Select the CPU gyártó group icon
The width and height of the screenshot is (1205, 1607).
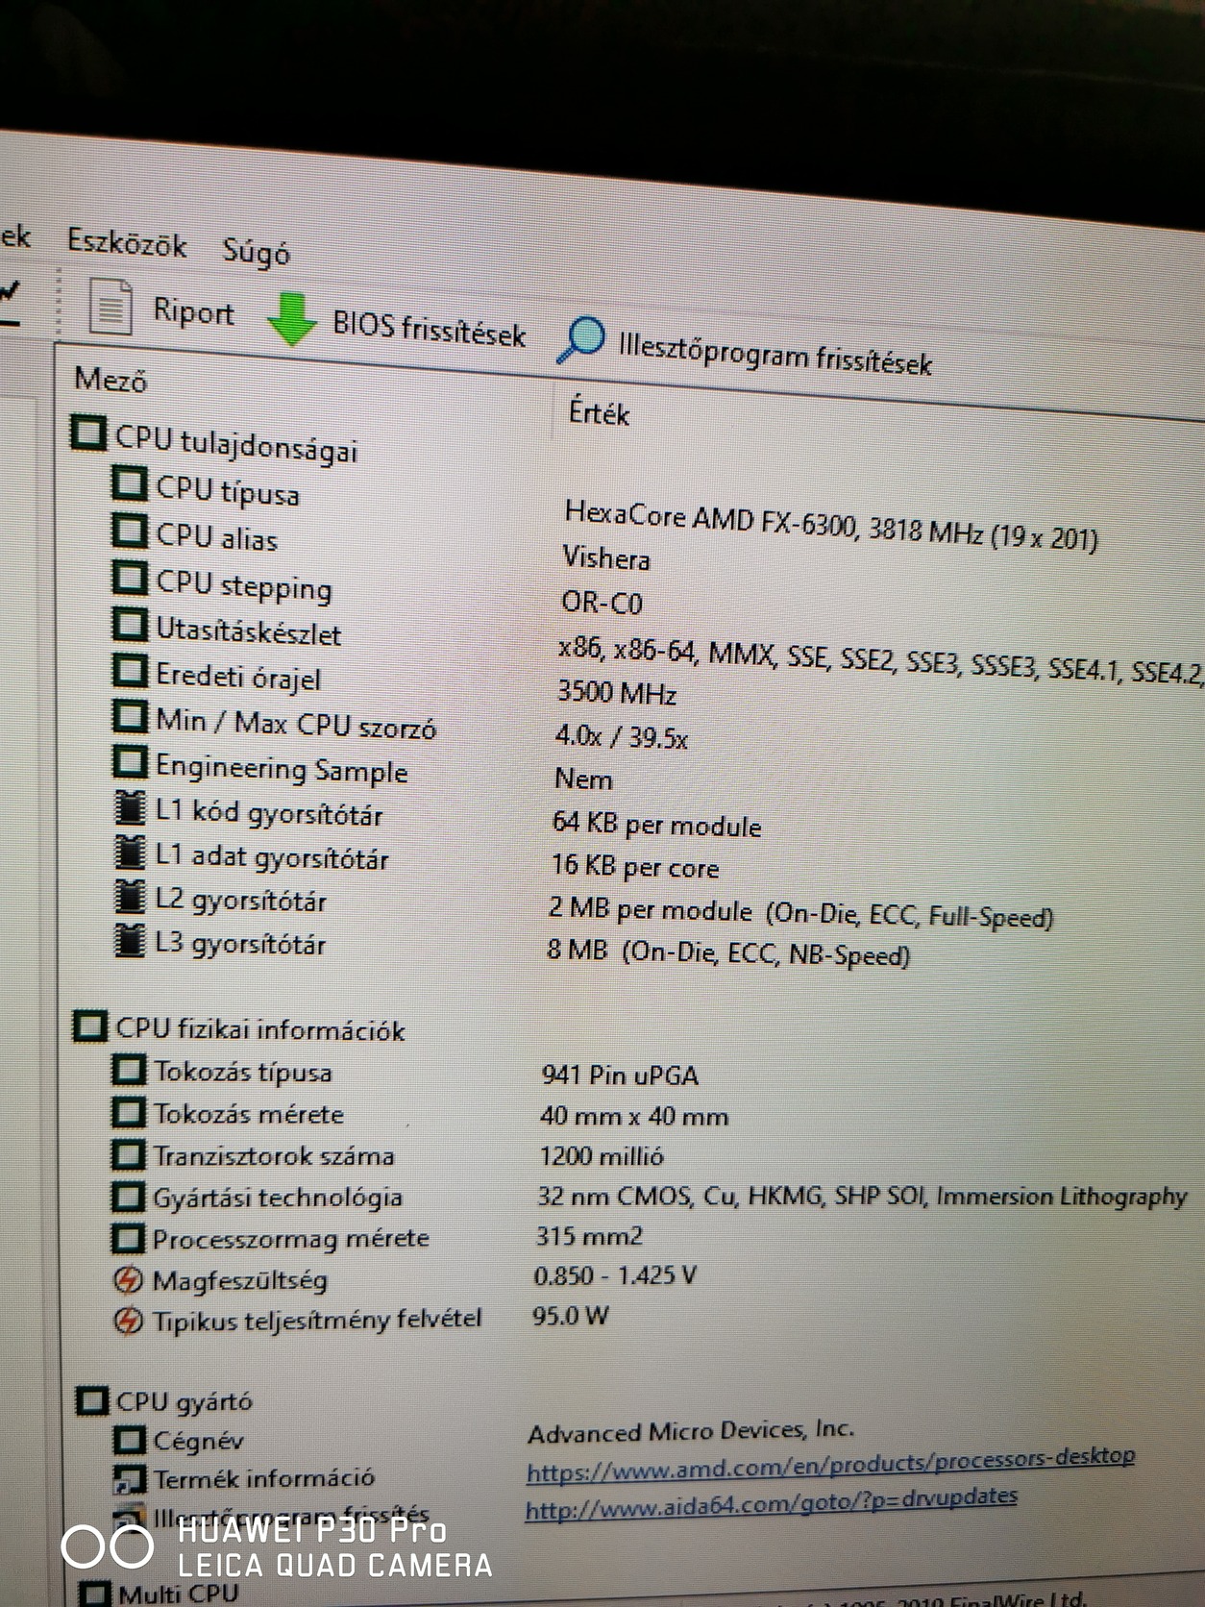[92, 1400]
